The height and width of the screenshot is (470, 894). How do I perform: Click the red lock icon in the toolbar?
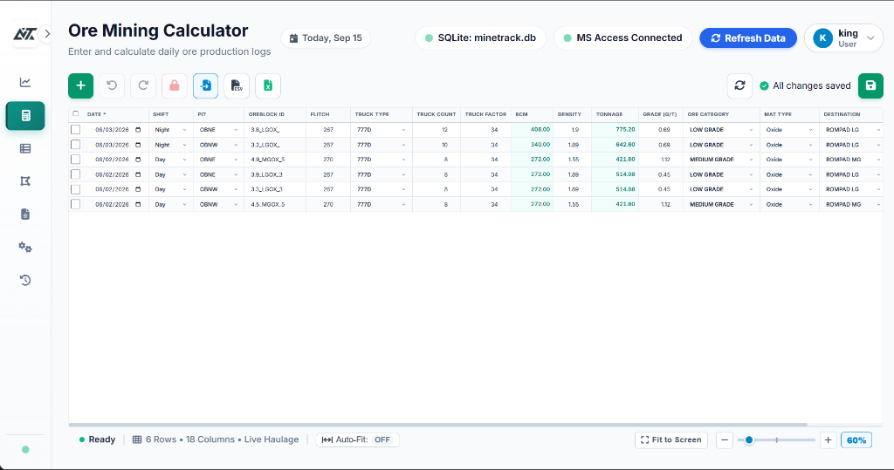(x=175, y=86)
